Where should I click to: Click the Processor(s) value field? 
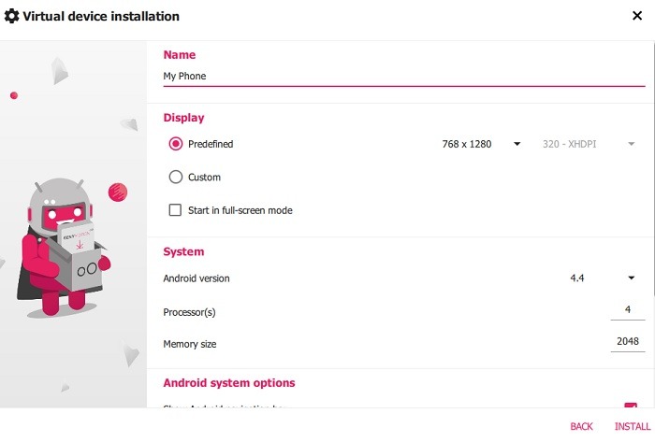pyautogui.click(x=627, y=311)
